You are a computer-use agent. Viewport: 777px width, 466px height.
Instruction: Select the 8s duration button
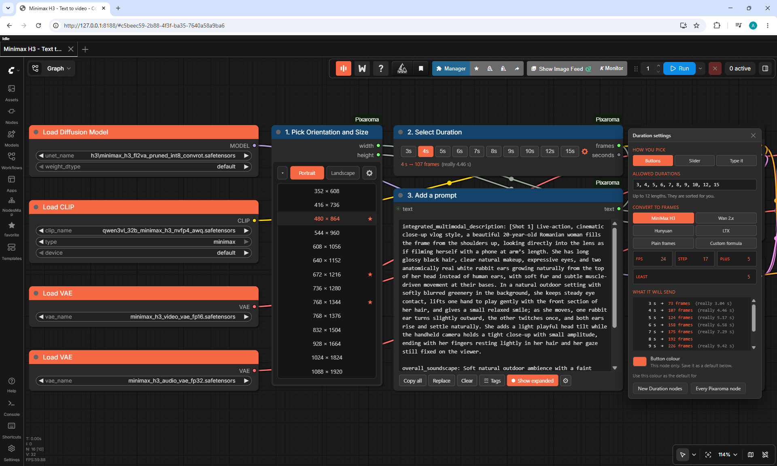pyautogui.click(x=494, y=151)
